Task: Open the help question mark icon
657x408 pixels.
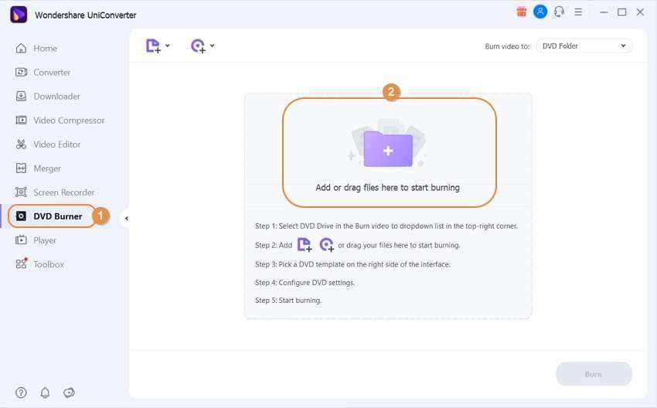Action: pos(21,393)
